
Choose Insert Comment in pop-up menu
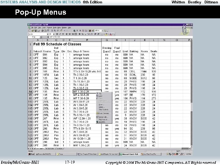tap(104, 113)
